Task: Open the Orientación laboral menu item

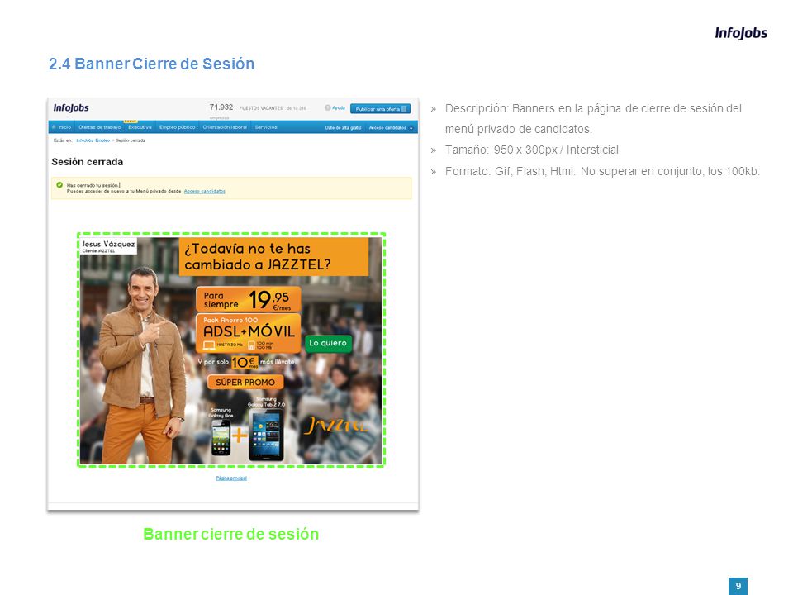Action: pyautogui.click(x=225, y=127)
